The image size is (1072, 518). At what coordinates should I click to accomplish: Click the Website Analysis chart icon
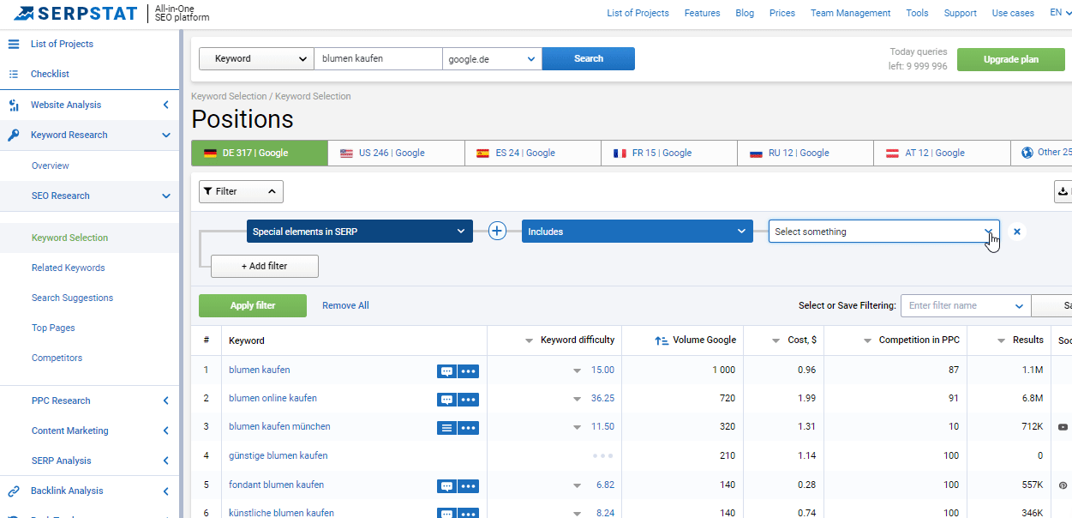14,105
